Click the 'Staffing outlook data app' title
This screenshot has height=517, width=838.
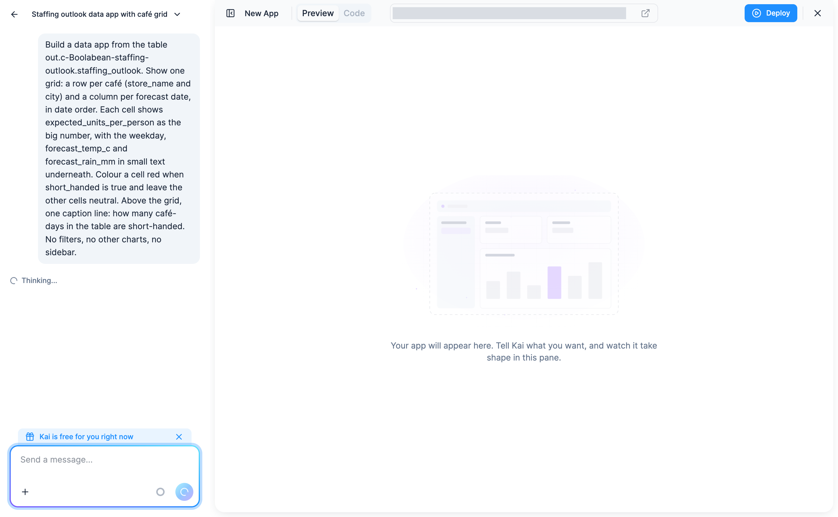coord(99,14)
